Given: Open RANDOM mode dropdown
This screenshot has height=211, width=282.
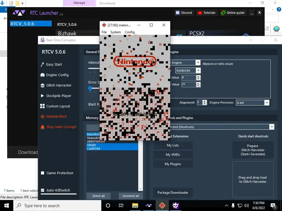Looking at the screenshot, I should click(x=198, y=71).
